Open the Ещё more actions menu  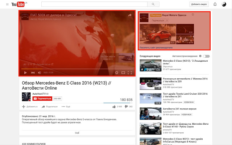(x=66, y=107)
